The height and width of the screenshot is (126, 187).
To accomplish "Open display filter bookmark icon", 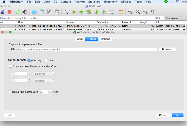I will pyautogui.click(x=1, y=18).
